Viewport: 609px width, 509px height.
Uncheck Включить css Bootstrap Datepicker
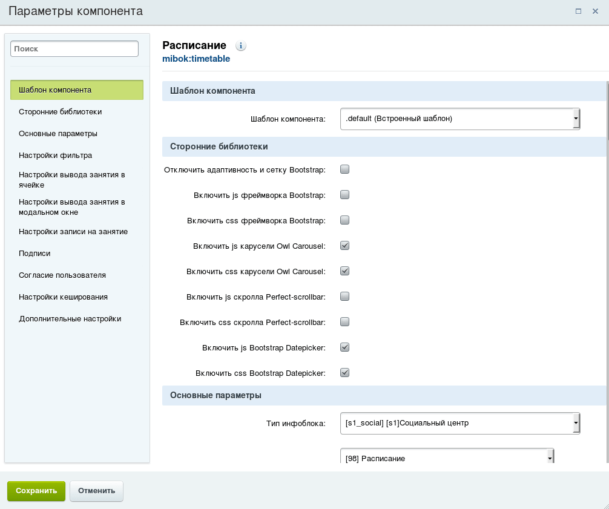344,373
